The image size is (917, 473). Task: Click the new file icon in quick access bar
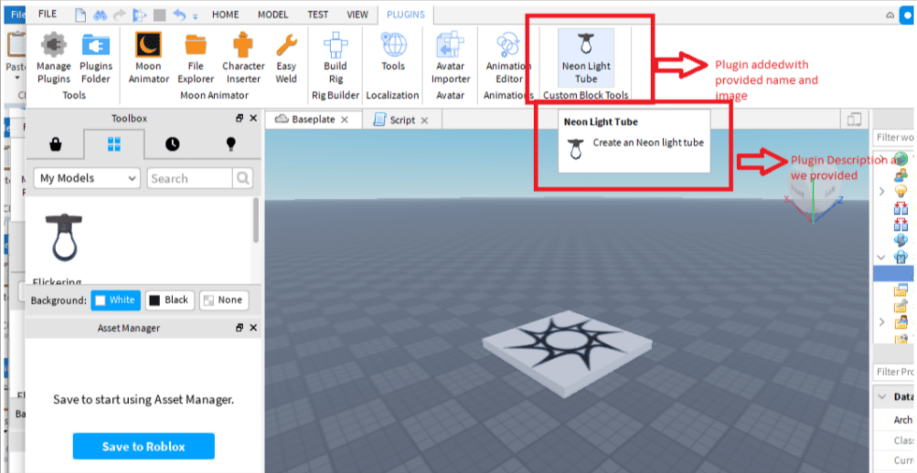[x=80, y=15]
